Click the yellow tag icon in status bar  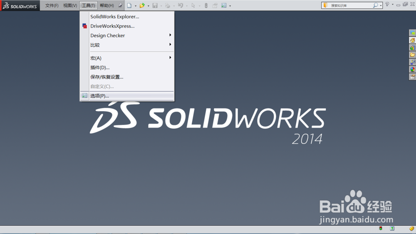(411, 229)
